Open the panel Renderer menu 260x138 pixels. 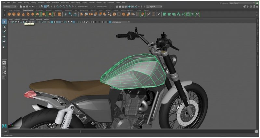click(39, 19)
